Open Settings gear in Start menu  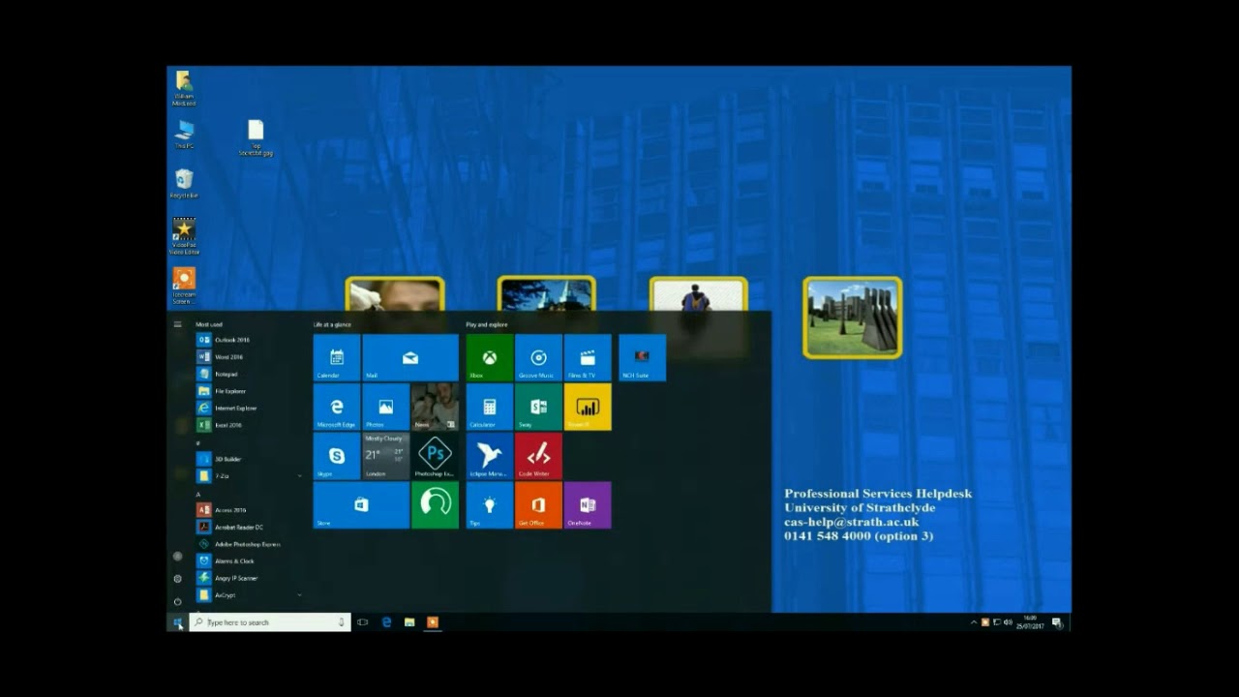(177, 579)
